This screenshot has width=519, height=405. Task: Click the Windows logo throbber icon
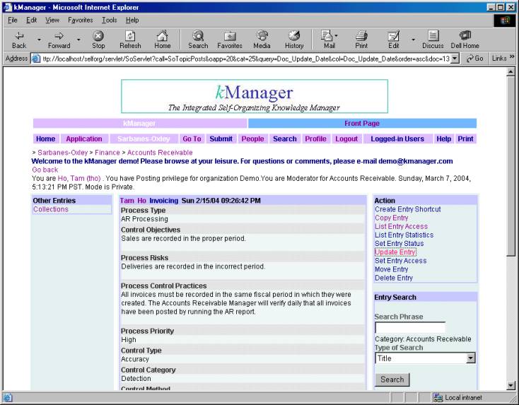tap(505, 20)
